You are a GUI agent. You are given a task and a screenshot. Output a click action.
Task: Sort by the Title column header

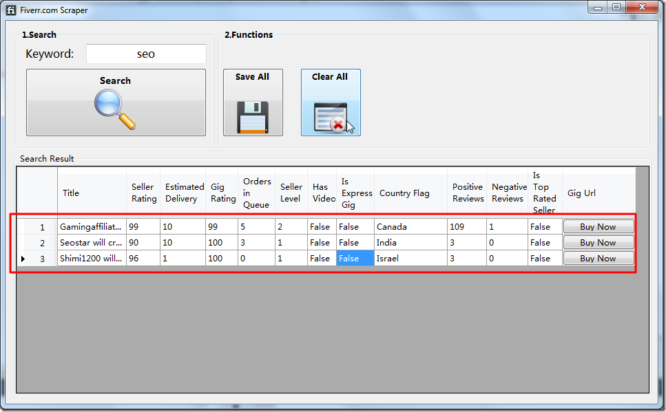(92, 193)
